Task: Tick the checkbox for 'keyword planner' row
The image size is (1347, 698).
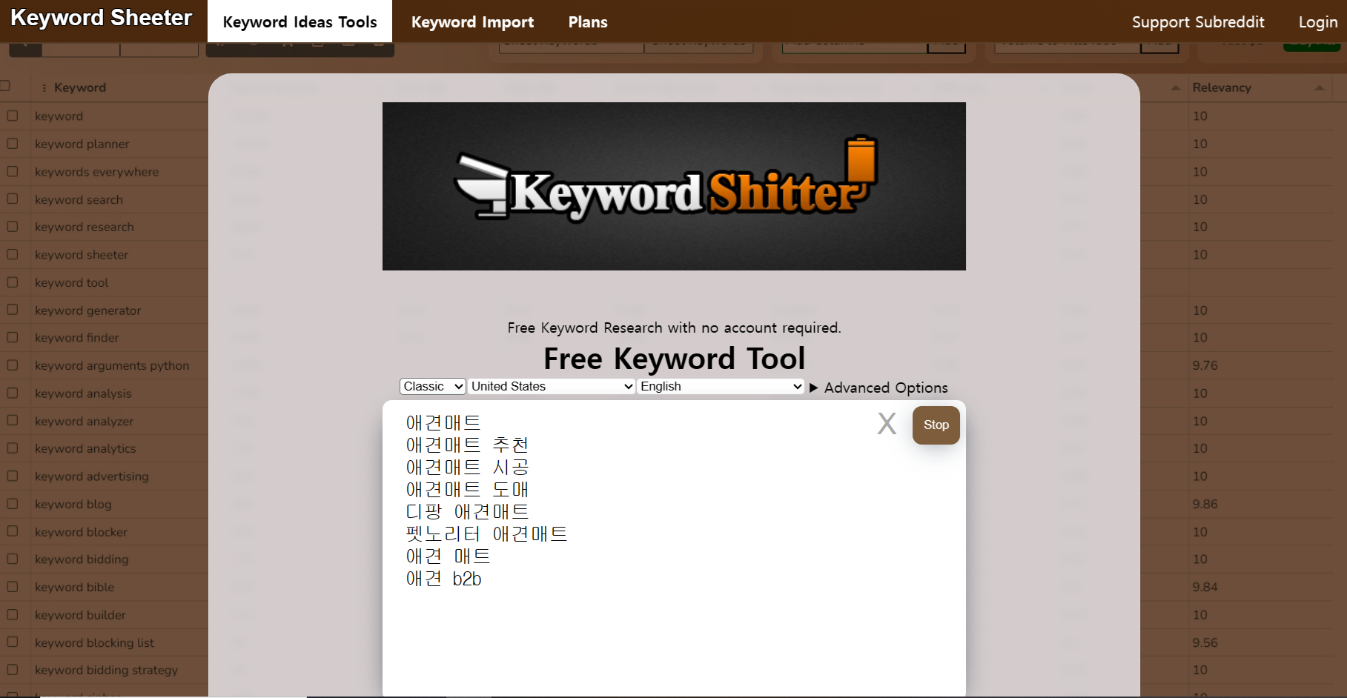Action: tap(13, 144)
